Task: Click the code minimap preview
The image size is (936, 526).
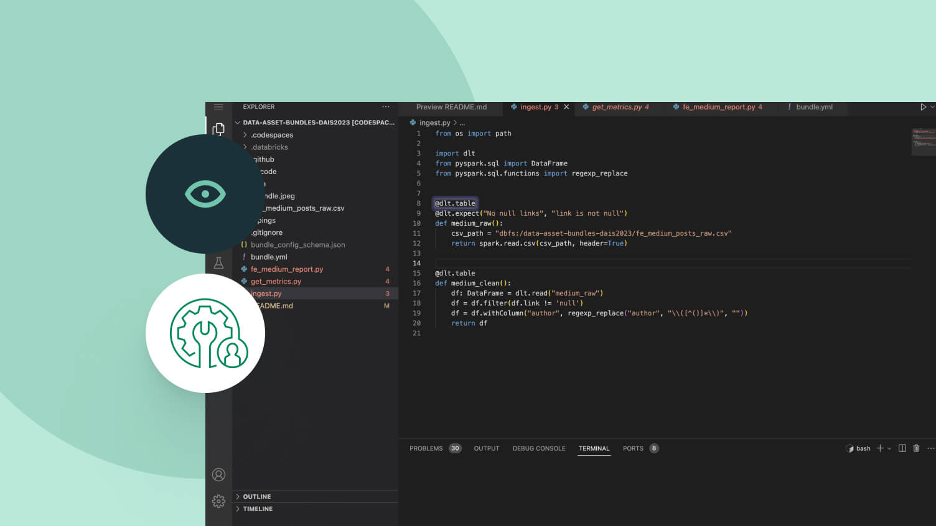Action: [x=922, y=140]
